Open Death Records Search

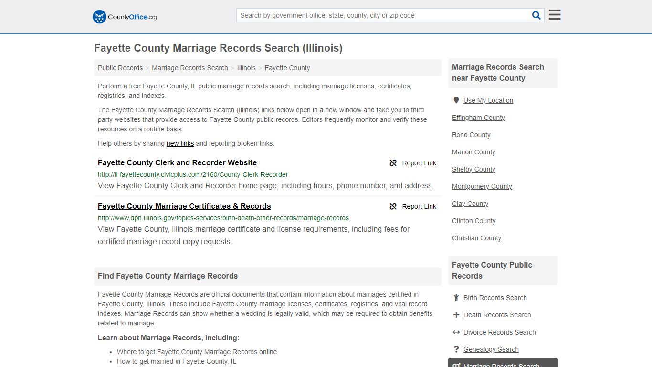click(x=497, y=315)
